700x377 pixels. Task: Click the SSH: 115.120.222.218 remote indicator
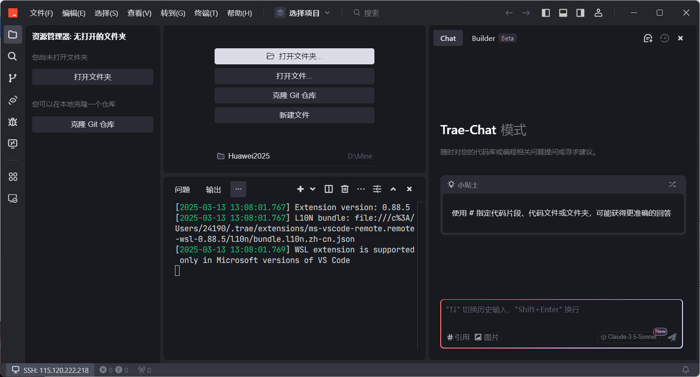pyautogui.click(x=50, y=370)
